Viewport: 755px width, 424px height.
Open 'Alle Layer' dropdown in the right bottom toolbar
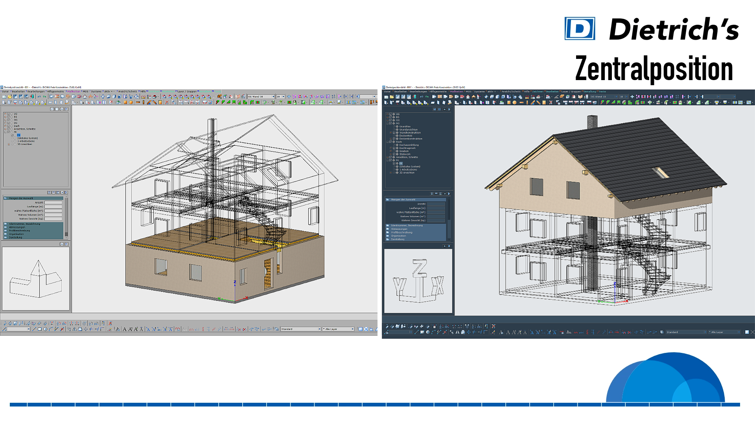tap(725, 332)
